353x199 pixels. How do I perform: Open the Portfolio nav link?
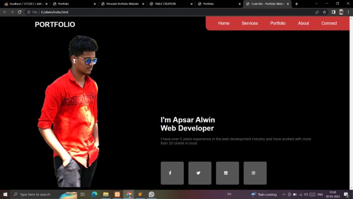pos(278,23)
